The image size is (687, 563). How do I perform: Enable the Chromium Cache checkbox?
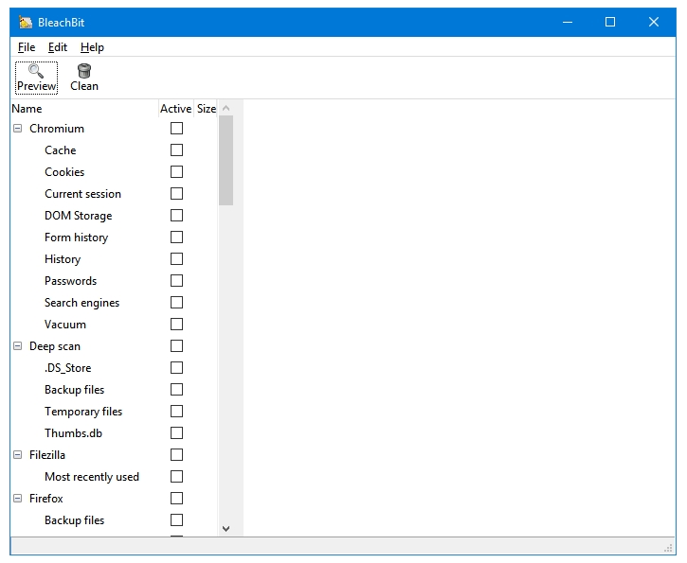(176, 150)
